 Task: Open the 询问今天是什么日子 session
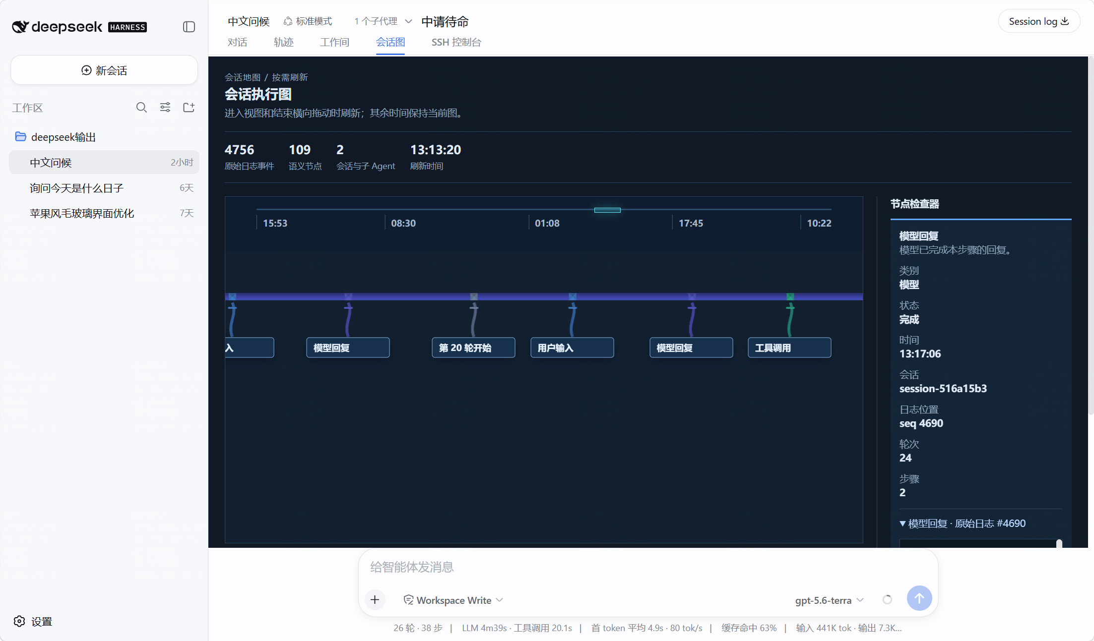point(104,188)
